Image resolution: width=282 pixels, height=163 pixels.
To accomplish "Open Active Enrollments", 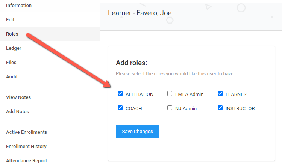I will coord(26,132).
